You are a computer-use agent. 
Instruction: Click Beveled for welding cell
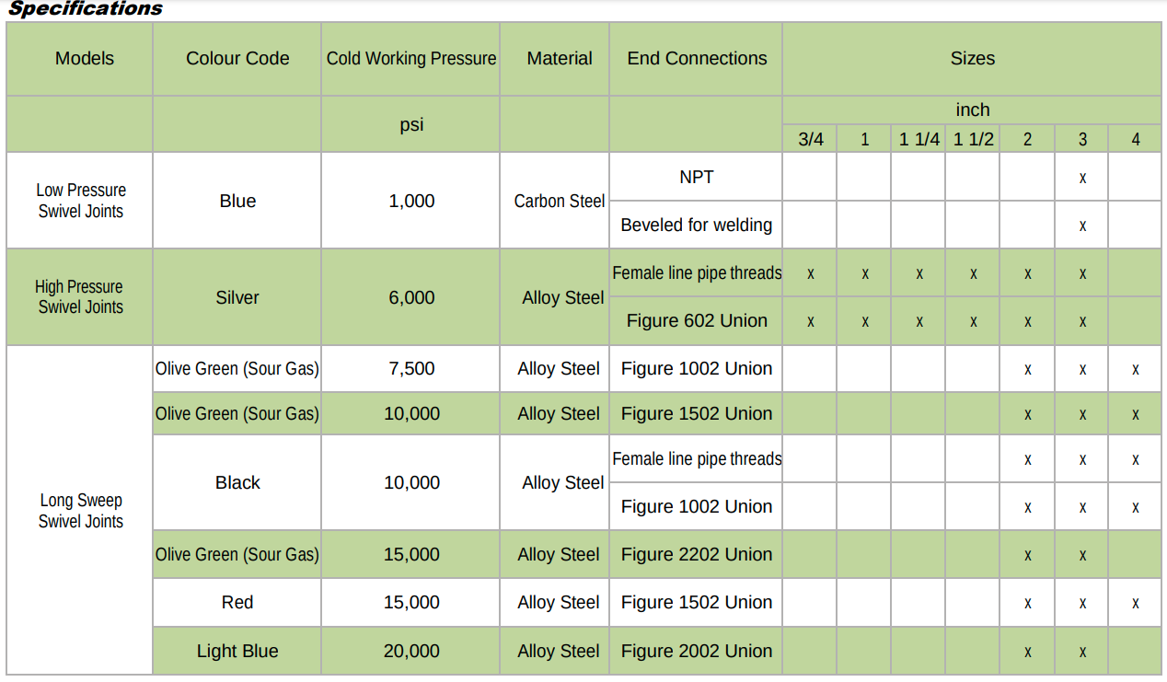point(697,225)
